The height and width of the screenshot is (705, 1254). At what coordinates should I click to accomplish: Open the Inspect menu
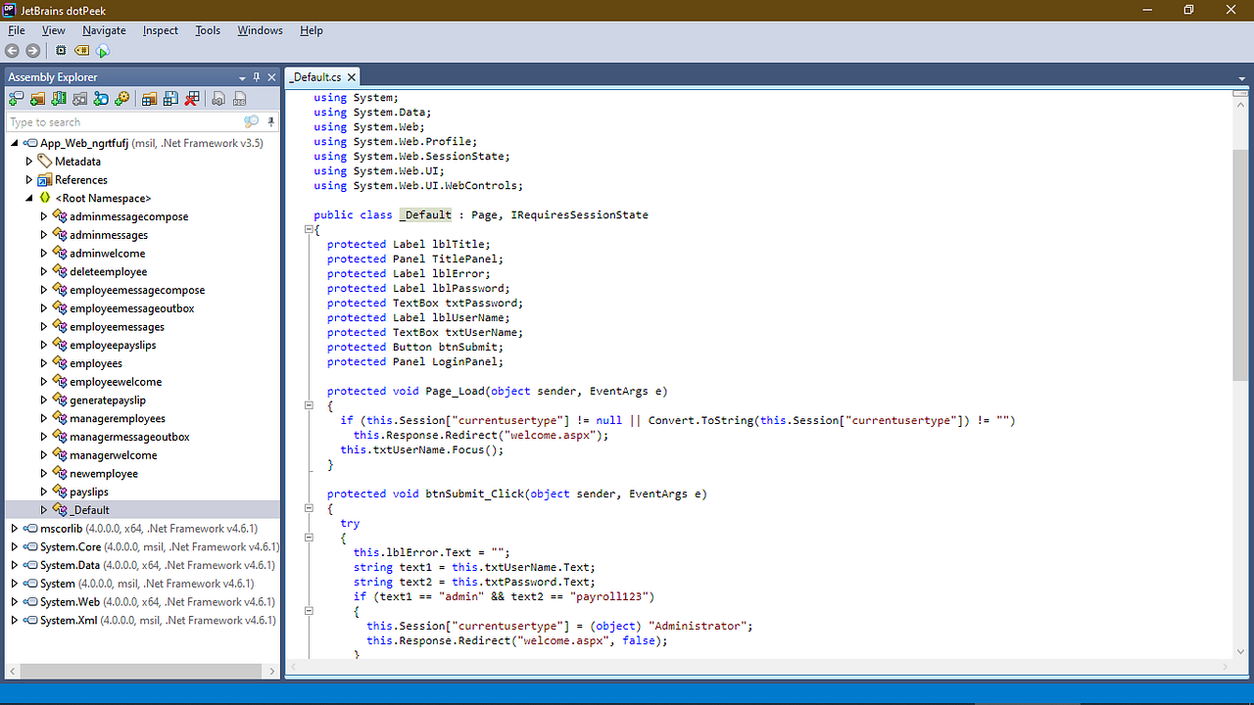point(160,30)
